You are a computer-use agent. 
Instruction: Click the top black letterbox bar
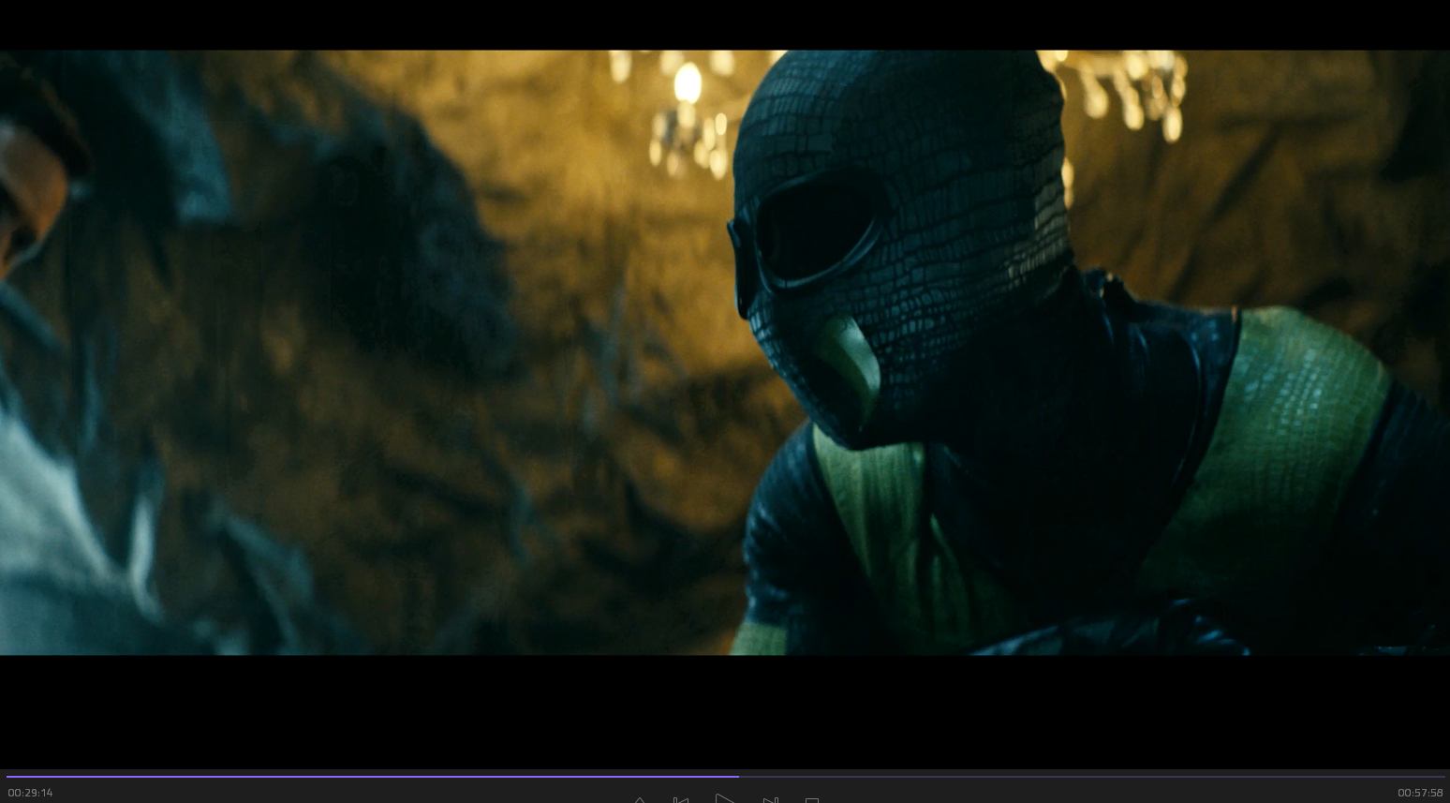point(725,24)
